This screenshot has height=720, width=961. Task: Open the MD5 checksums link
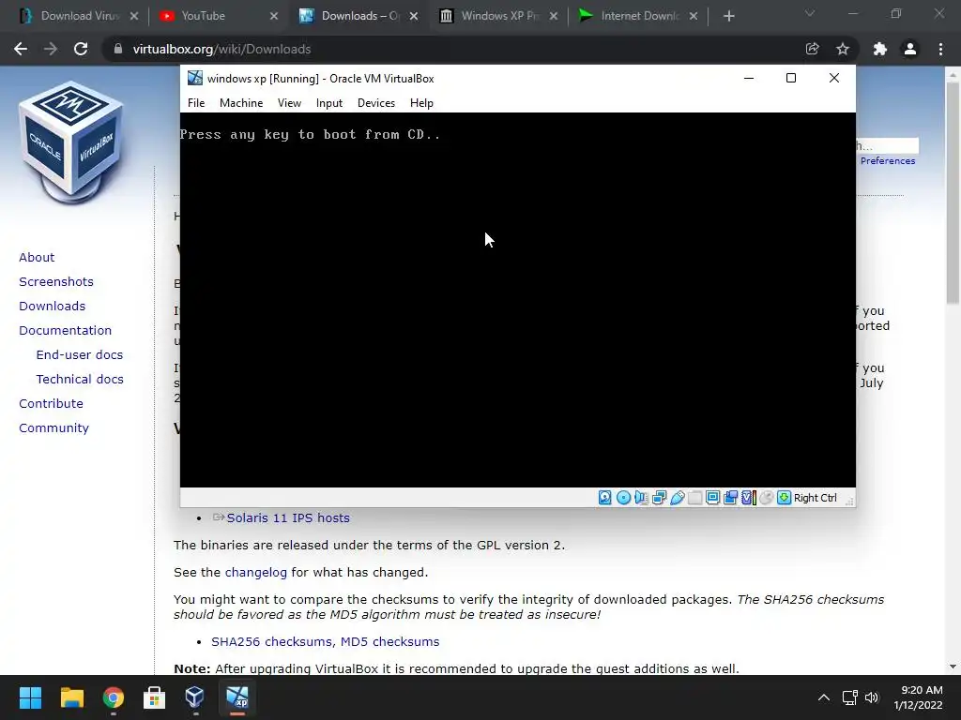point(389,641)
